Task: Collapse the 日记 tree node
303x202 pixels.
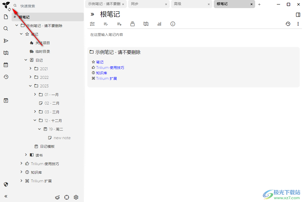Action: pos(26,60)
